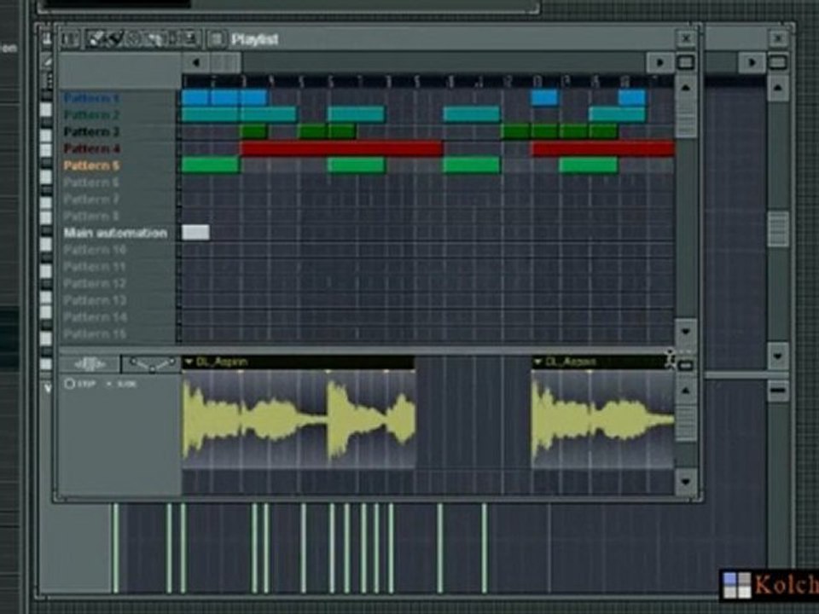The image size is (819, 614).
Task: Select the Main automation row label
Action: [115, 233]
